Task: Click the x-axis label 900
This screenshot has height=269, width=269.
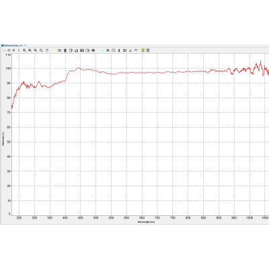Action: (219, 218)
